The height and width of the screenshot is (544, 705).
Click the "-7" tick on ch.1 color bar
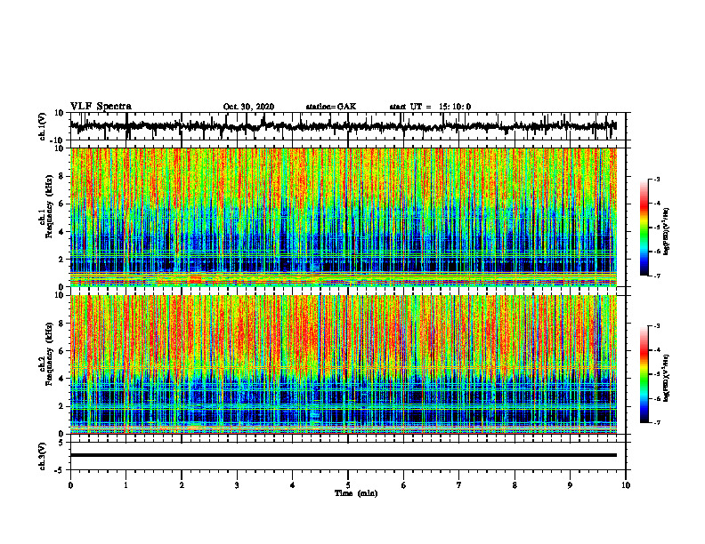pos(656,276)
